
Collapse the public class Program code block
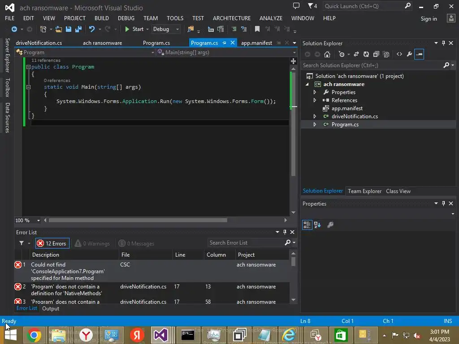pos(28,67)
